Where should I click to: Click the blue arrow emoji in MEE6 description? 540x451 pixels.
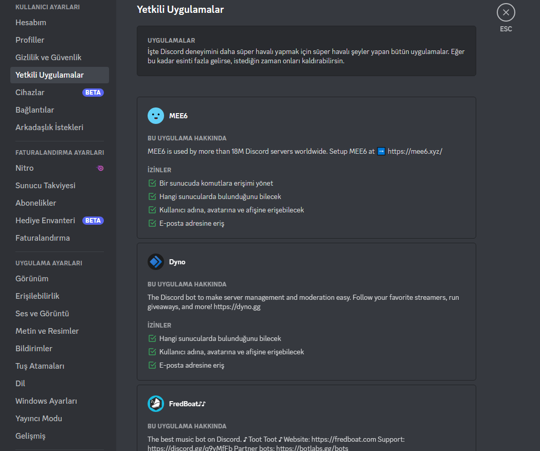tap(381, 151)
